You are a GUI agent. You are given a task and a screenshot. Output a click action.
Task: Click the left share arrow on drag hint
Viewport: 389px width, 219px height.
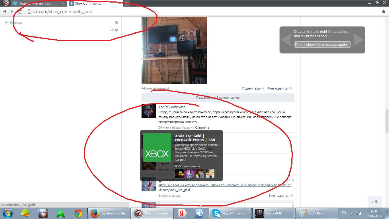pyautogui.click(x=286, y=40)
